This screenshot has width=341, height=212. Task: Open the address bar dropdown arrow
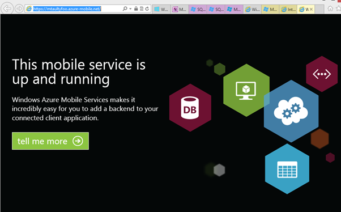[130, 9]
